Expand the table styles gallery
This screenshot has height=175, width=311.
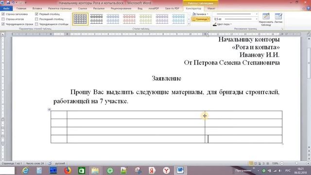pyautogui.click(x=189, y=24)
